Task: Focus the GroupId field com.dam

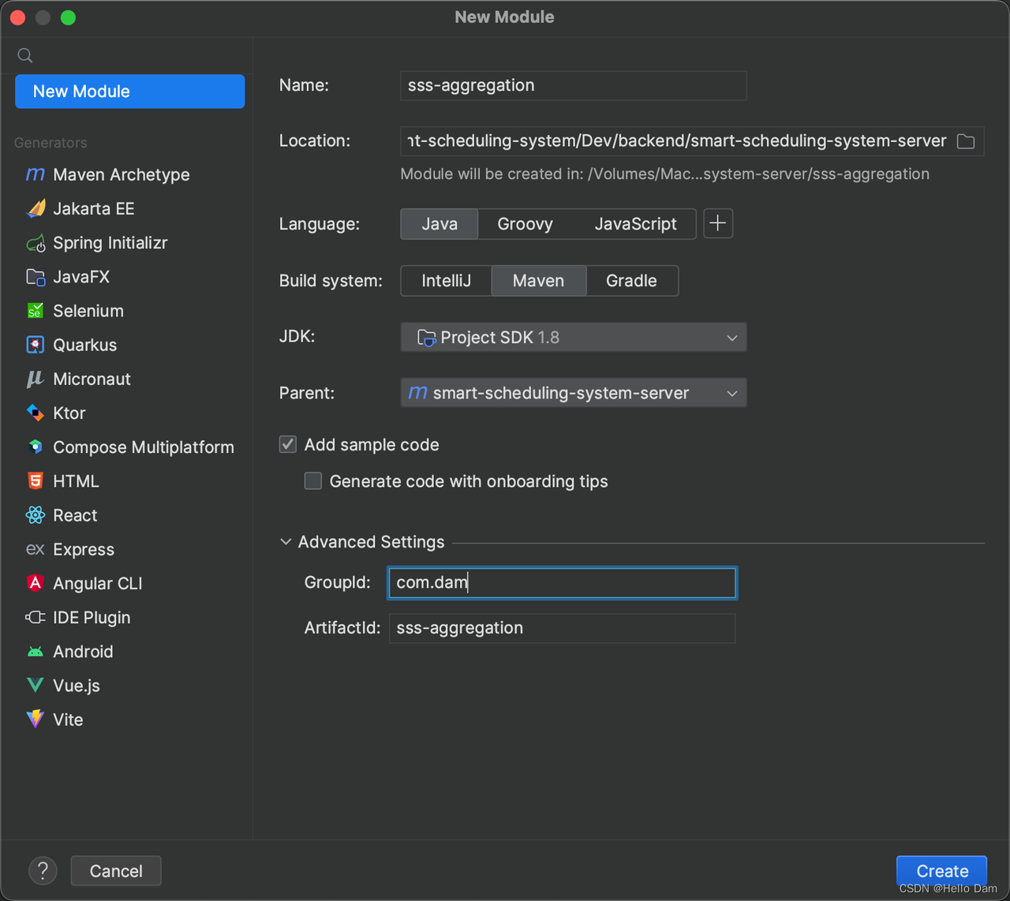Action: (x=562, y=583)
